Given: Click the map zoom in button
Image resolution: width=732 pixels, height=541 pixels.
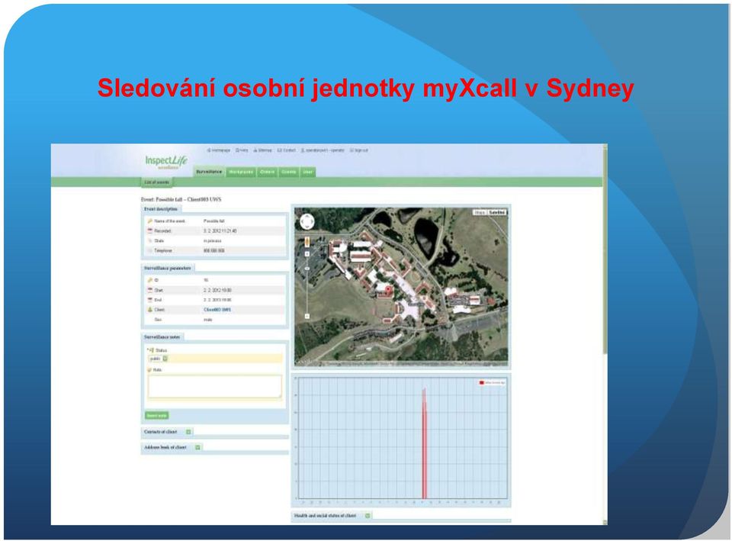Looking at the screenshot, I should pyautogui.click(x=307, y=254).
